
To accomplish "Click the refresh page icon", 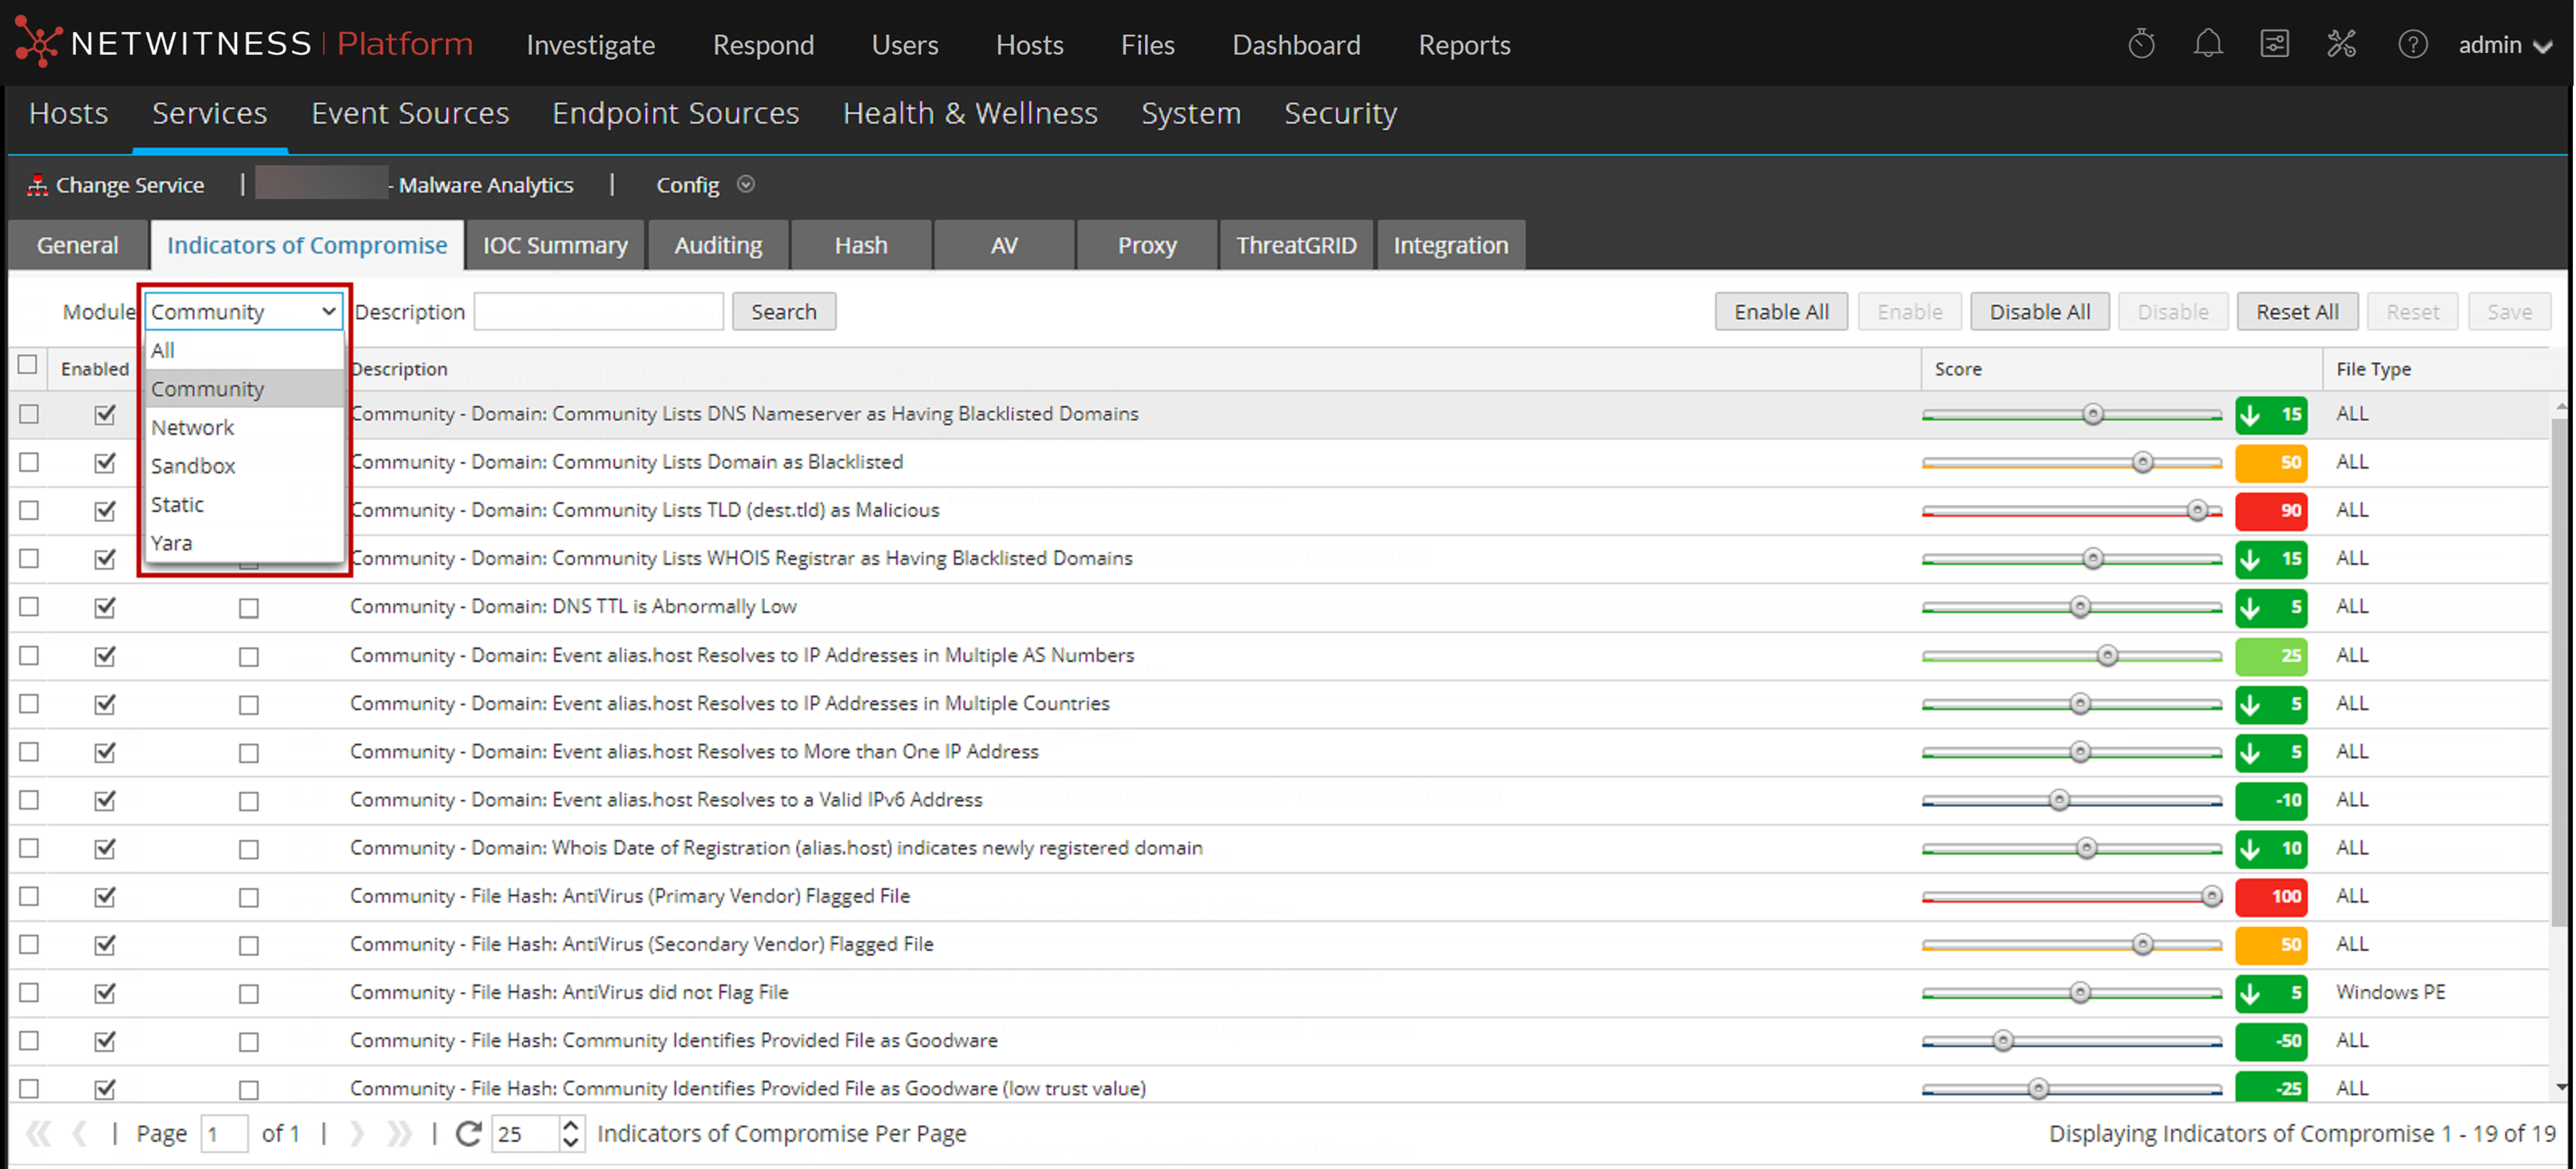I will click(468, 1133).
